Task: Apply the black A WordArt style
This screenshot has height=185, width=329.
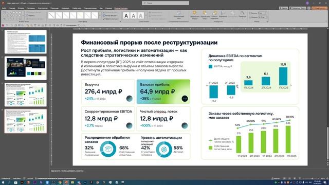Action: tap(126, 15)
